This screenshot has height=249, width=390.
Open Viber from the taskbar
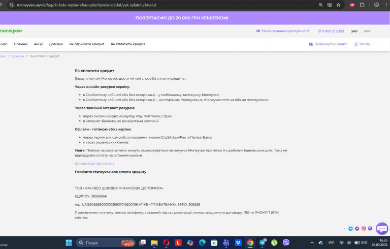(286, 242)
